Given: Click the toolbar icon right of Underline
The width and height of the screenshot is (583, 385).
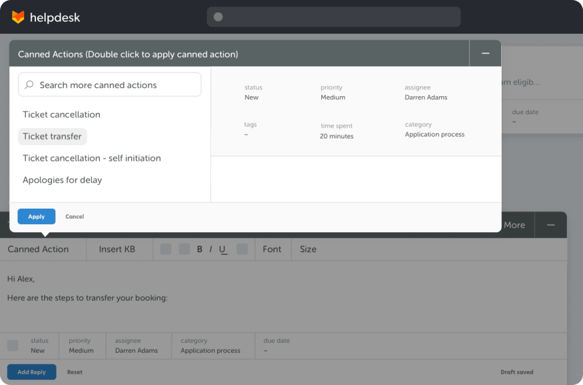Looking at the screenshot, I should click(242, 249).
